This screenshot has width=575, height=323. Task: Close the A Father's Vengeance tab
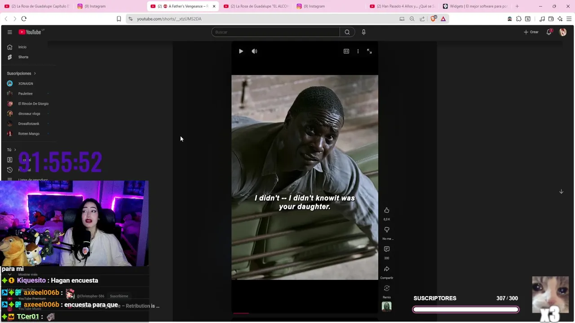214,6
